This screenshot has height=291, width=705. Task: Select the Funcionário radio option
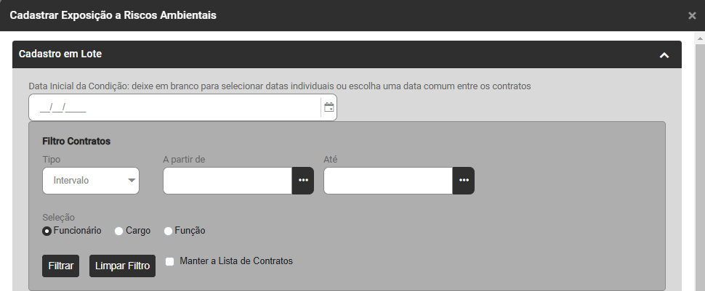pyautogui.click(x=47, y=231)
